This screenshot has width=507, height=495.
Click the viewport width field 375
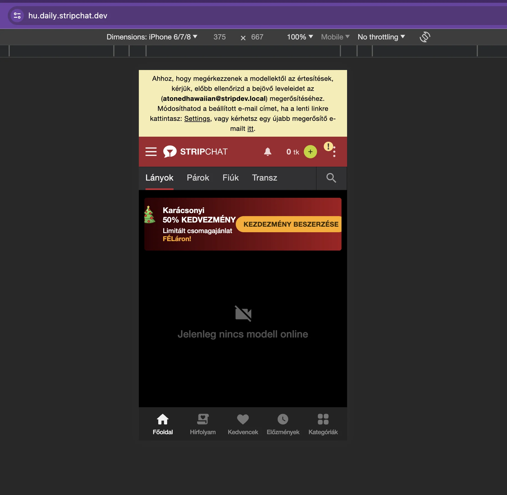(x=219, y=37)
